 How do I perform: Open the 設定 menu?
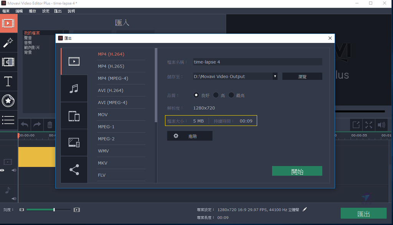click(x=46, y=11)
